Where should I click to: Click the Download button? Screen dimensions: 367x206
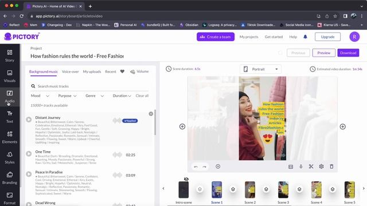click(348, 53)
